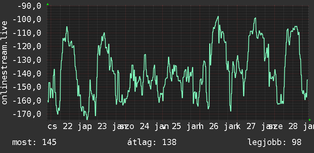
Task: Click the x-axis day label 'cs'
Action: tap(52, 127)
